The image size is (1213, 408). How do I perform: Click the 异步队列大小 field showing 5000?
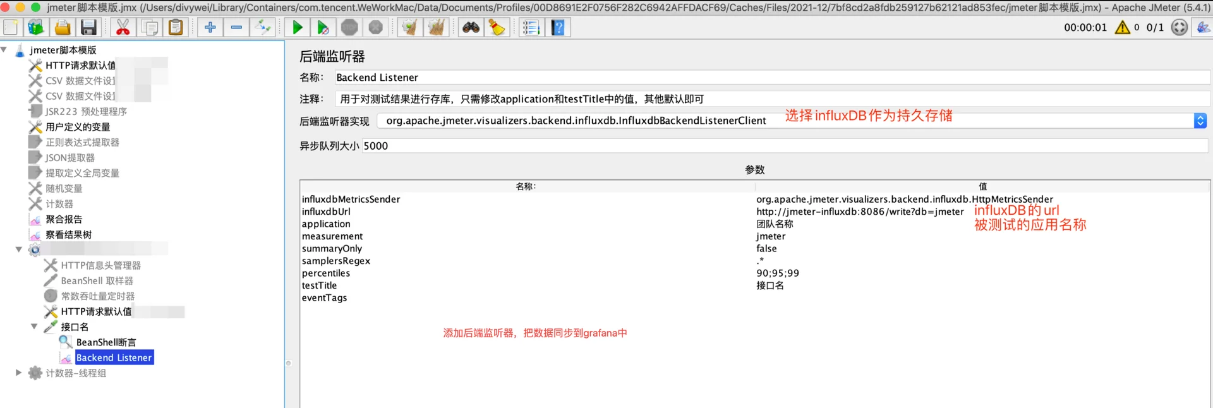(785, 146)
